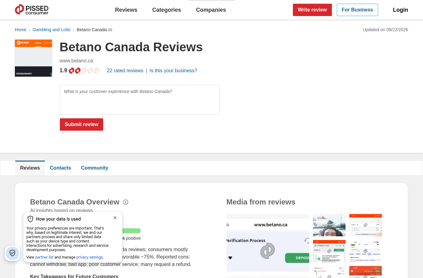Focus the customer experience review textbox
Screen dimensions: 423x278
[x=140, y=100]
